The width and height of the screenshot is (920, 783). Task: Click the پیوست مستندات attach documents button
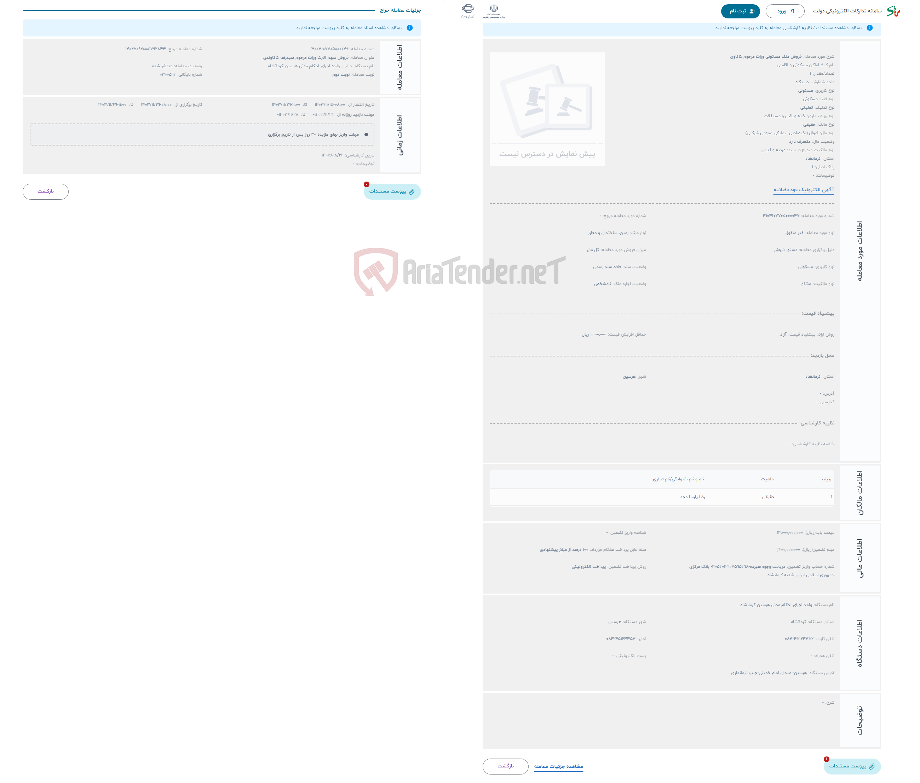392,191
